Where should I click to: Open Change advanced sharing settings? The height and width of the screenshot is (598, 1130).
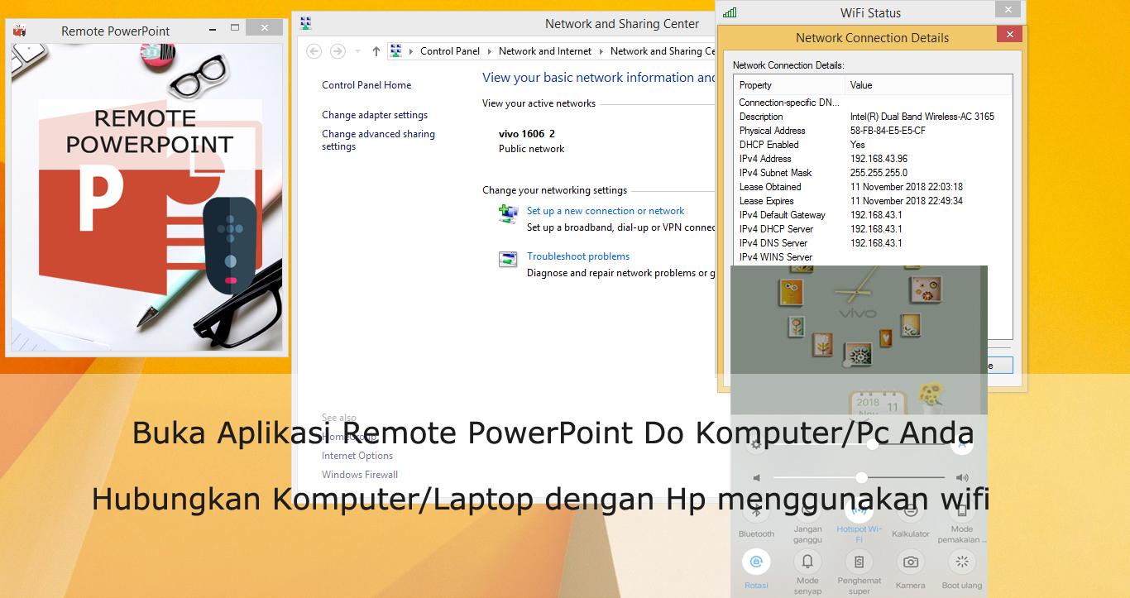[378, 140]
